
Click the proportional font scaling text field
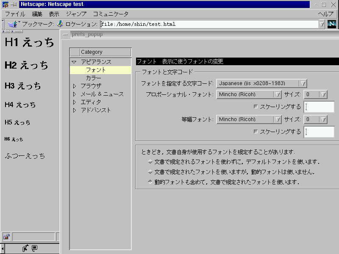[319, 107]
